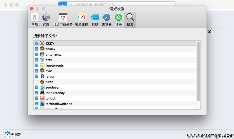This screenshot has width=234, height=139.
Task: Click the limetorrents lime icon
Action: pos(42,65)
